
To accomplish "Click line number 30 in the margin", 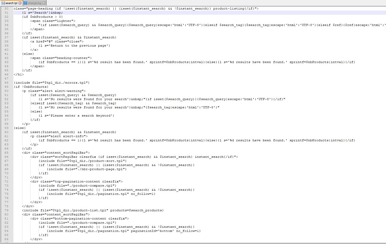I will click(6, 8).
